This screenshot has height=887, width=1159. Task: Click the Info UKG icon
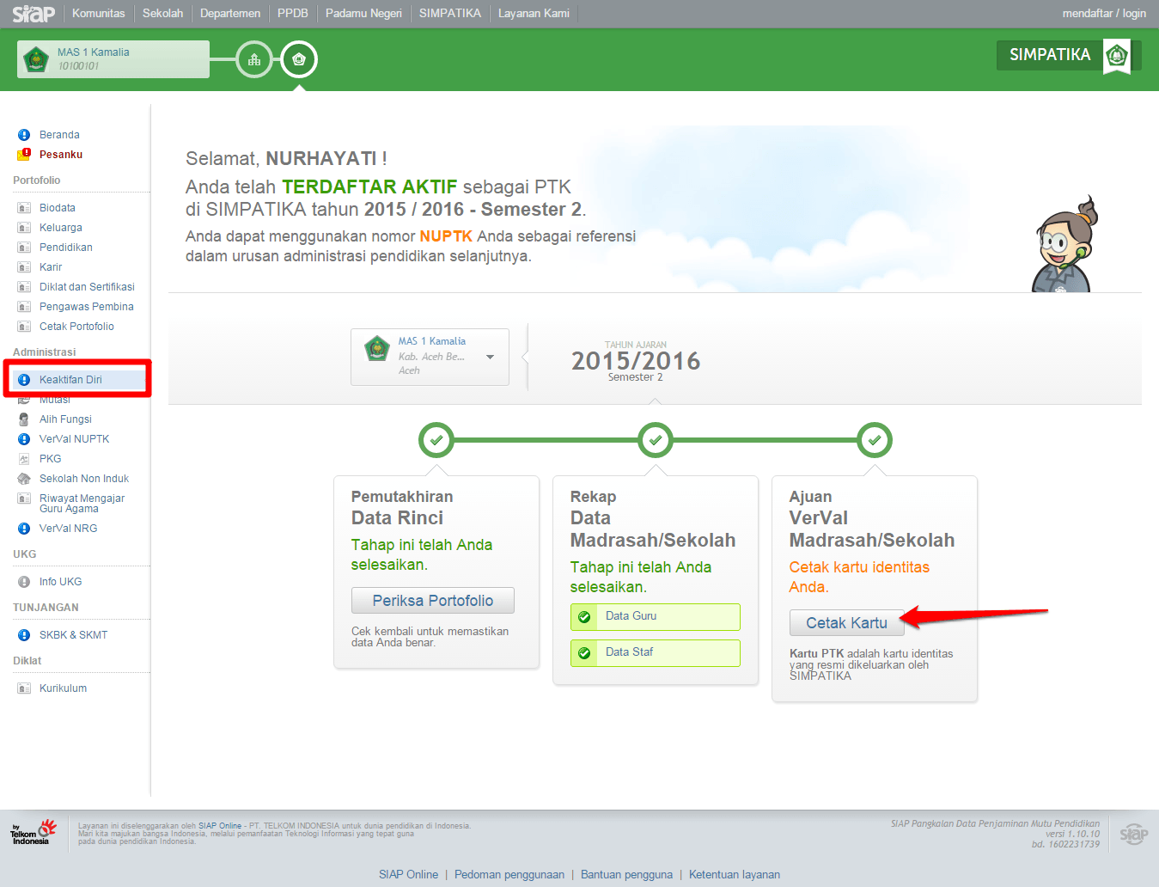(24, 582)
